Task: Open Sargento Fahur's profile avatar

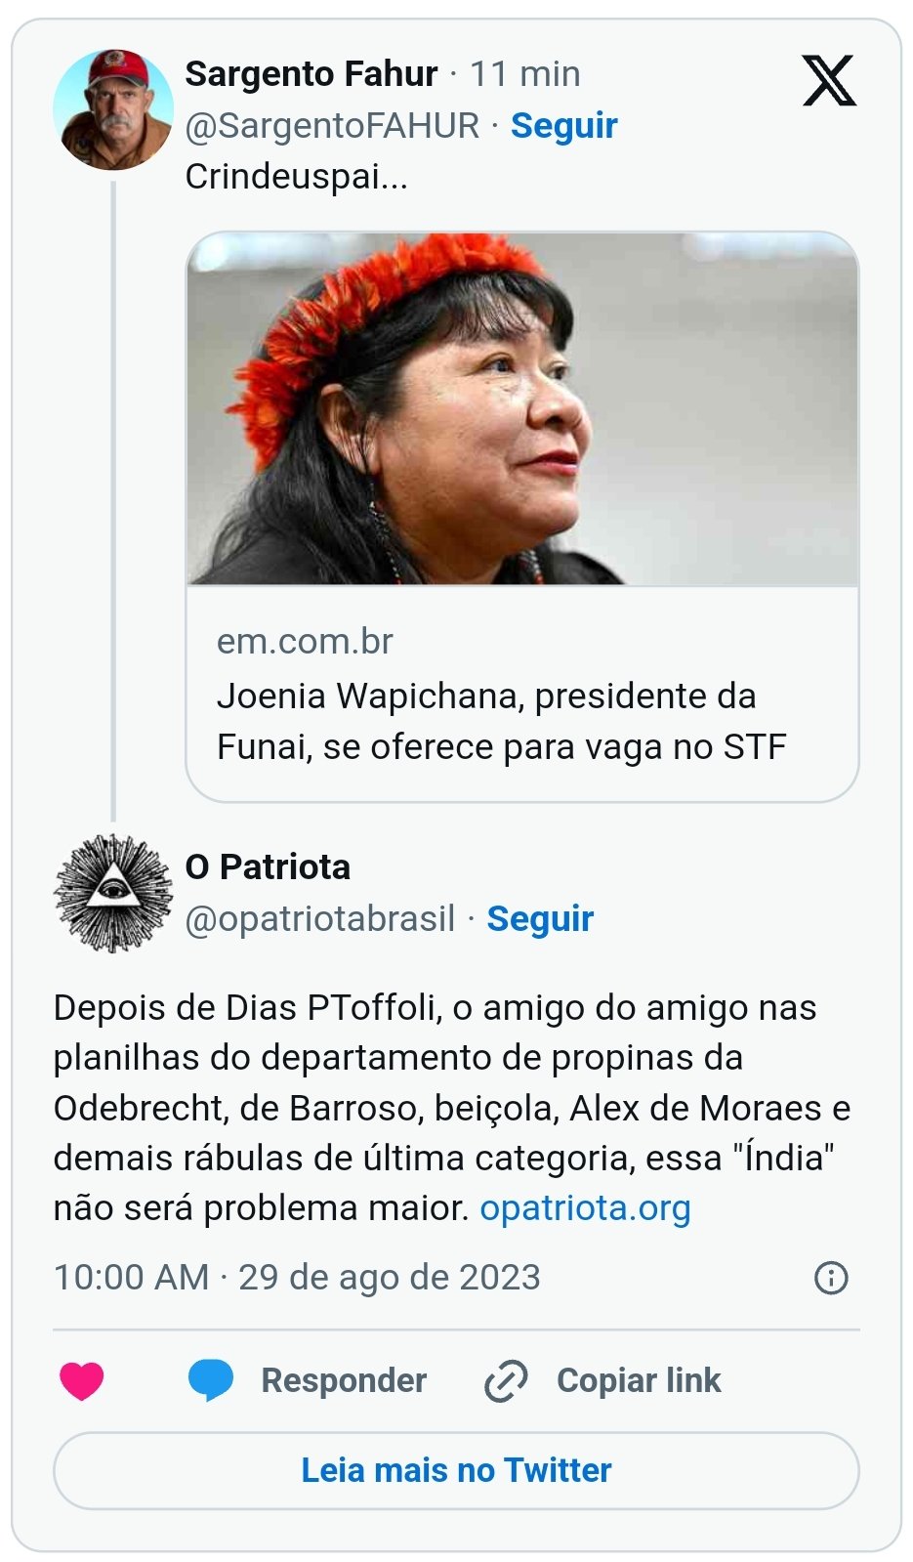Action: [x=113, y=109]
